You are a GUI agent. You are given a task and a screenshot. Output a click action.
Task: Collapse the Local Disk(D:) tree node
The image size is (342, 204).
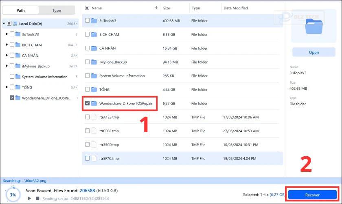(4, 23)
